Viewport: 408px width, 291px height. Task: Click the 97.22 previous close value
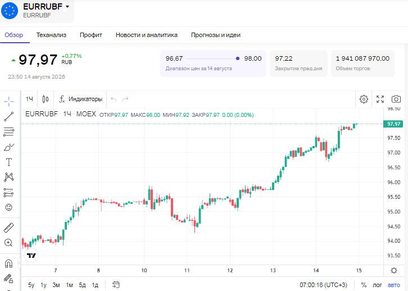coord(284,58)
